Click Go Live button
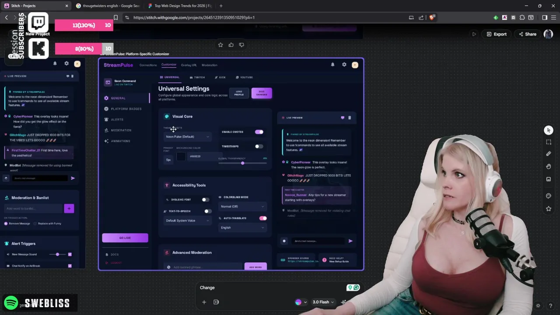This screenshot has height=315, width=560. pyautogui.click(x=125, y=238)
